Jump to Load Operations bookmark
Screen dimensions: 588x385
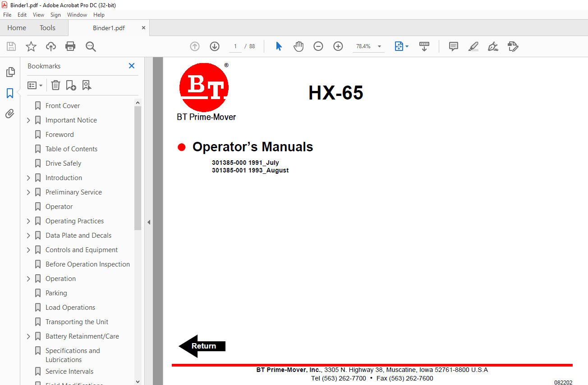70,308
